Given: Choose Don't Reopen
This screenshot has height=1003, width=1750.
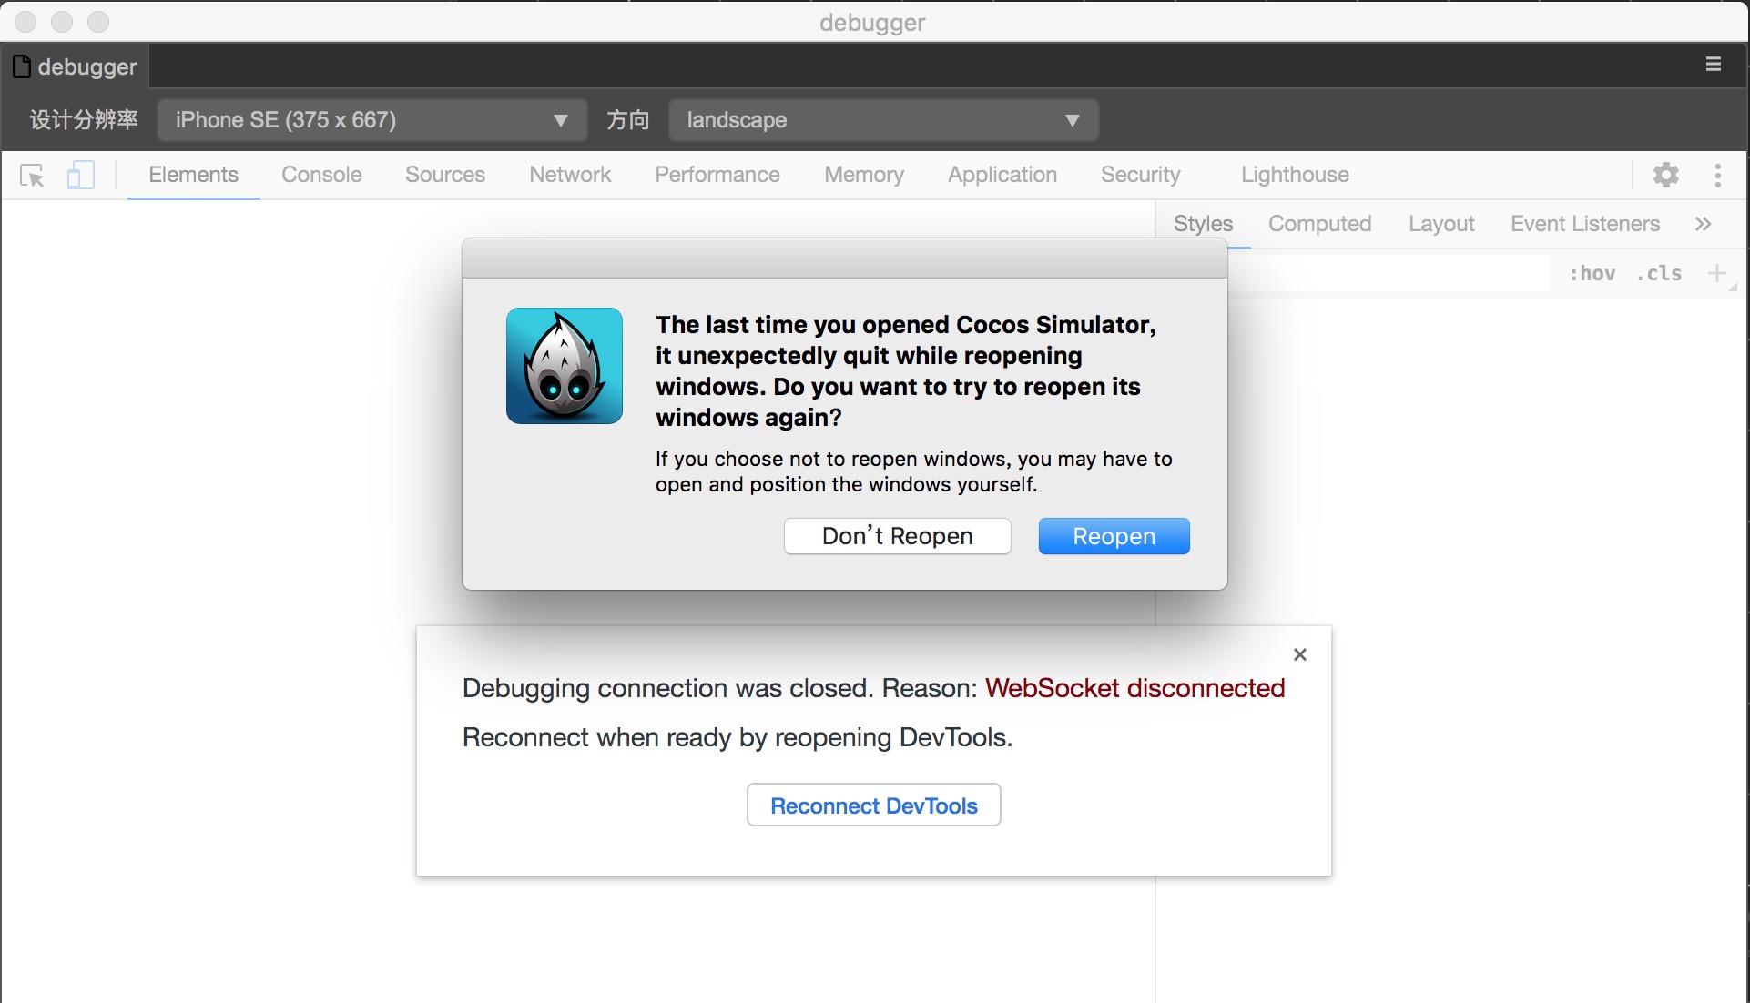Looking at the screenshot, I should [x=897, y=536].
